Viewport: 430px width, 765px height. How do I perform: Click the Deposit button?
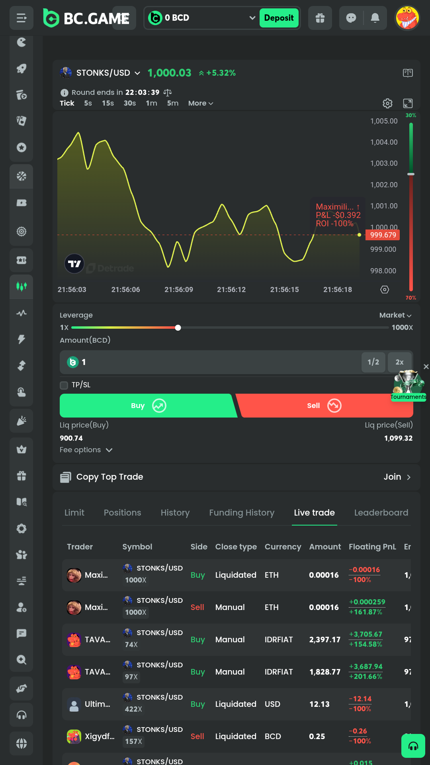point(279,18)
